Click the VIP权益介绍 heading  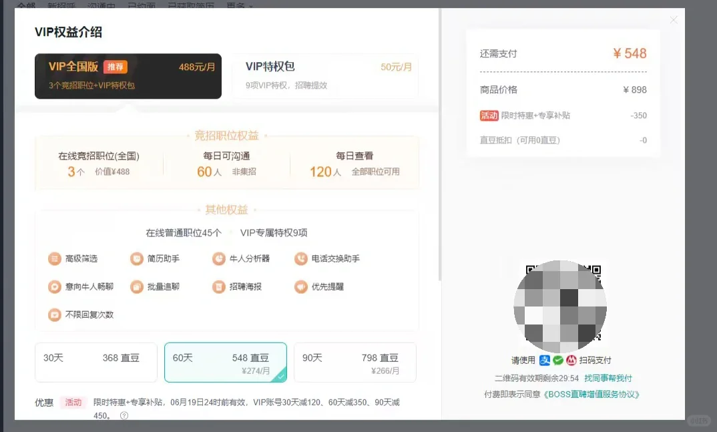click(x=68, y=32)
